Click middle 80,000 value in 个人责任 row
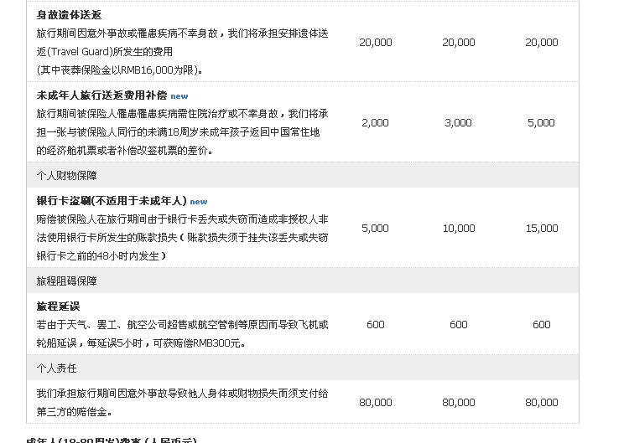624x443 pixels. pyautogui.click(x=459, y=403)
